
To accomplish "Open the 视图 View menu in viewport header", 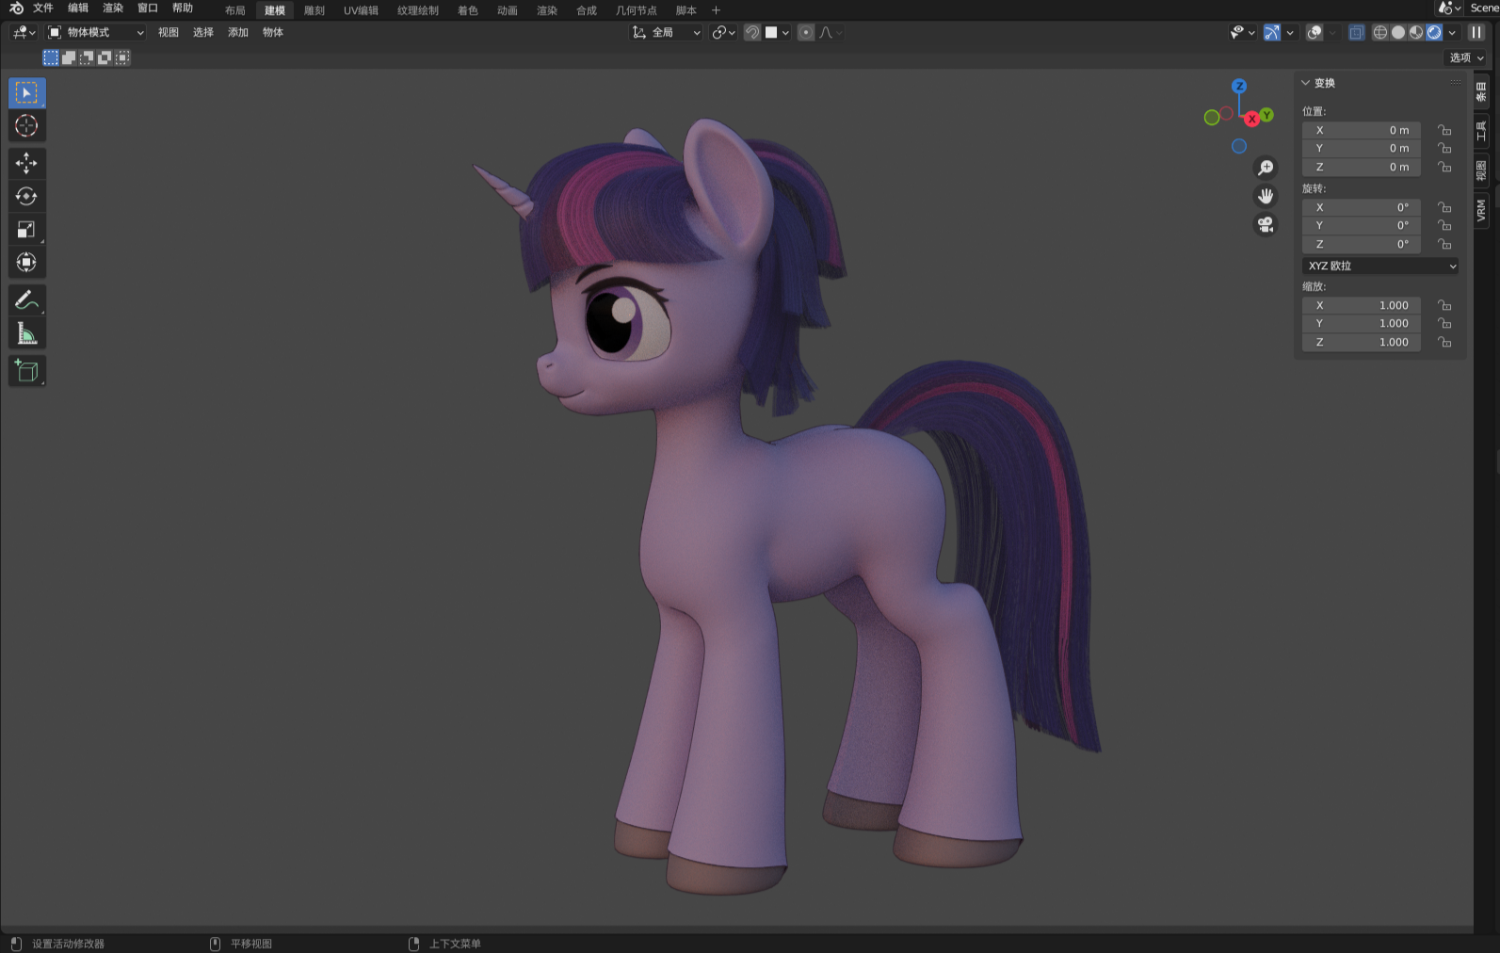I will pos(169,32).
